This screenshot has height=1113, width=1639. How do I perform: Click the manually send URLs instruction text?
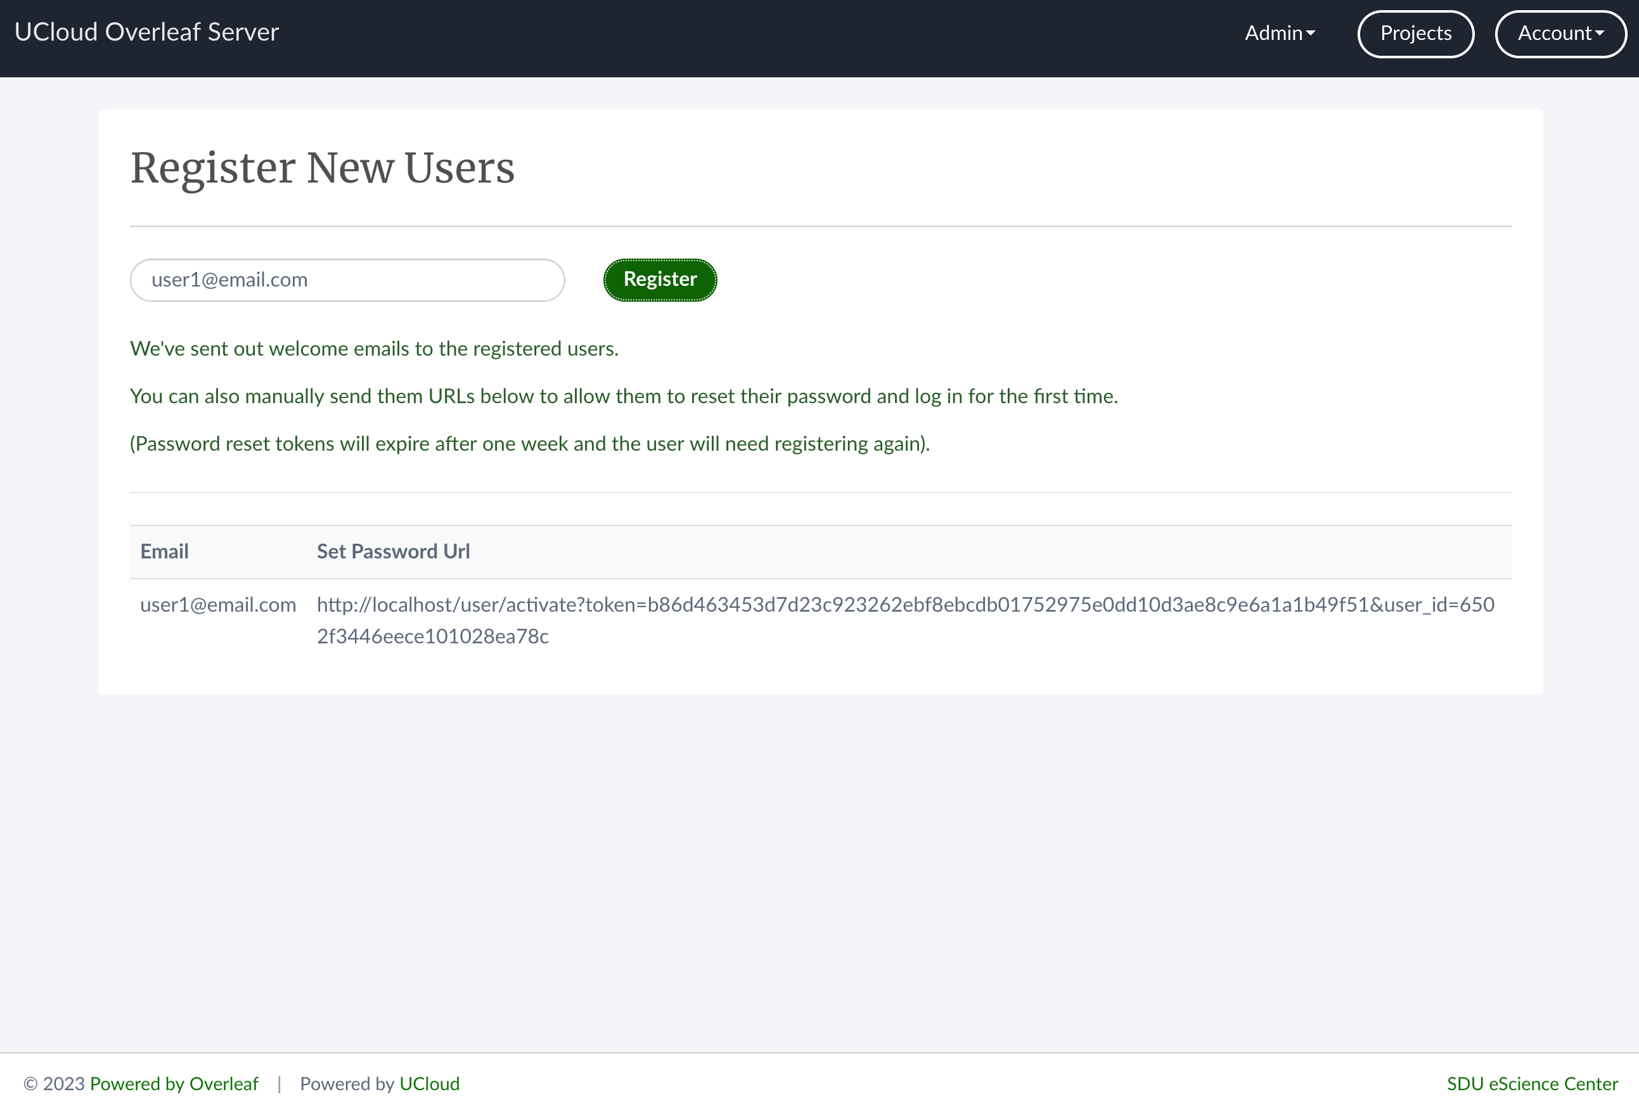tap(624, 396)
